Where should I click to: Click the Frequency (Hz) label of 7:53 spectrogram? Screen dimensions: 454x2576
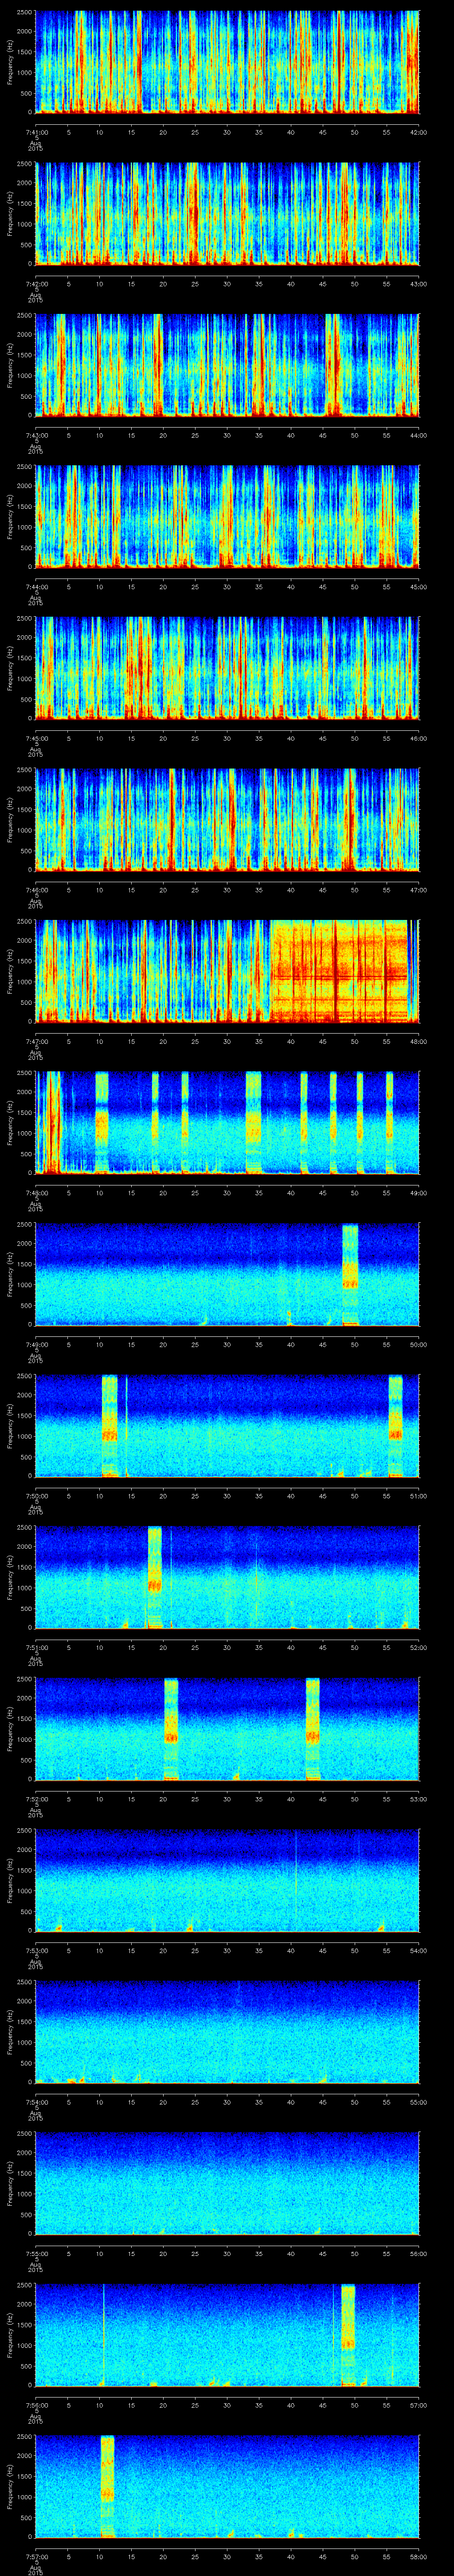[12, 1880]
